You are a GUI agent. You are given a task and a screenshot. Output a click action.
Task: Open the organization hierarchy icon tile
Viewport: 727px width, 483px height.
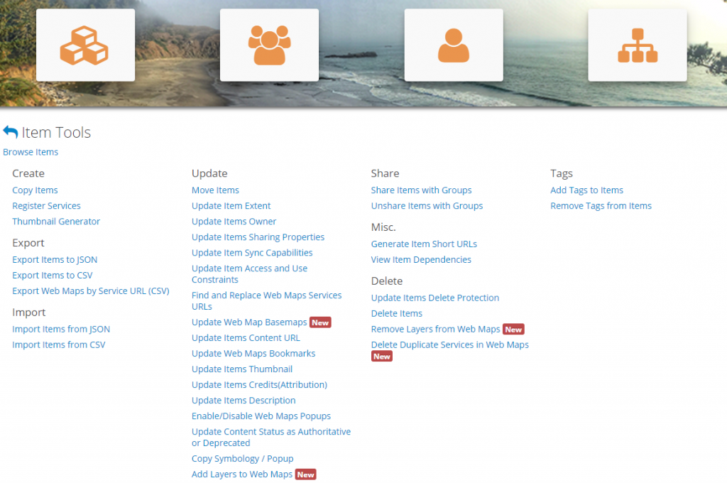(x=637, y=45)
